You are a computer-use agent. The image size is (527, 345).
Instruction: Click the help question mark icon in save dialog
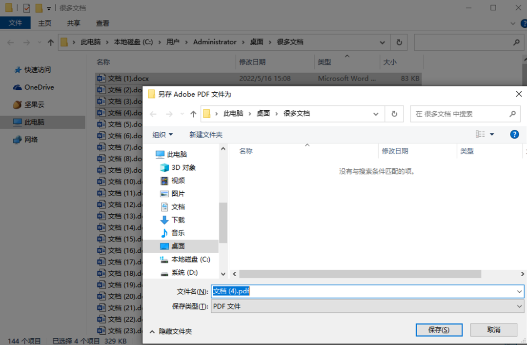[x=514, y=134]
